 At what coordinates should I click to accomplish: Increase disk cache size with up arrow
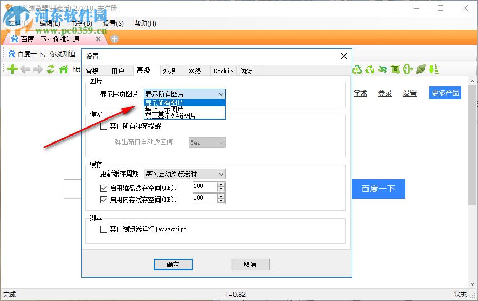coord(221,184)
